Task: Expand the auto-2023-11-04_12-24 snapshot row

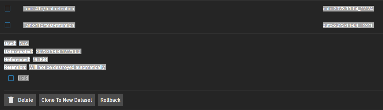Action: (x=191, y=9)
